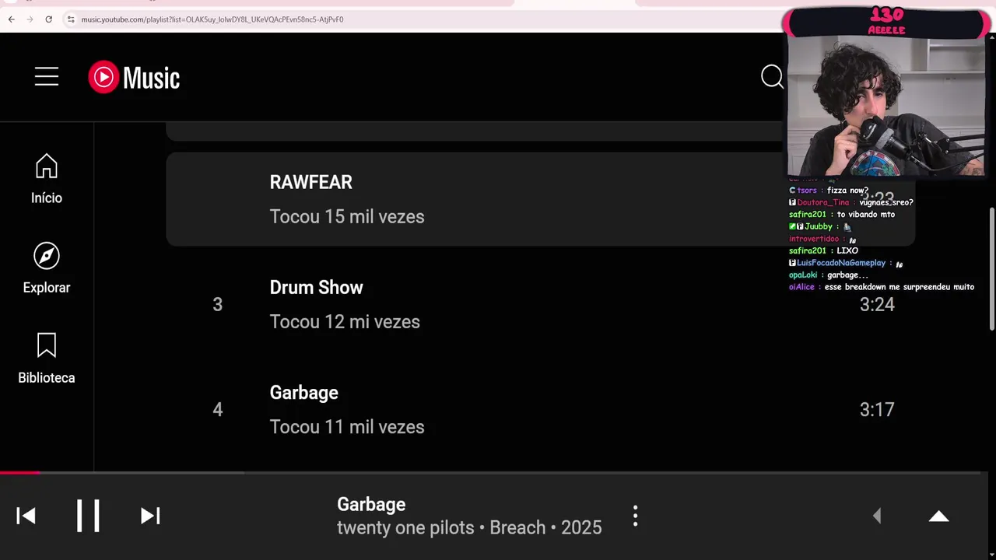Skip to next track
996x560 pixels.
tap(150, 516)
